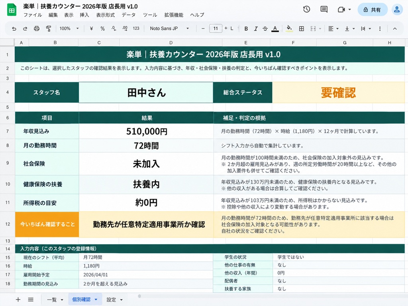Toggle strikethrough formatting
Viewport: 408px width, 306px height.
click(265, 29)
